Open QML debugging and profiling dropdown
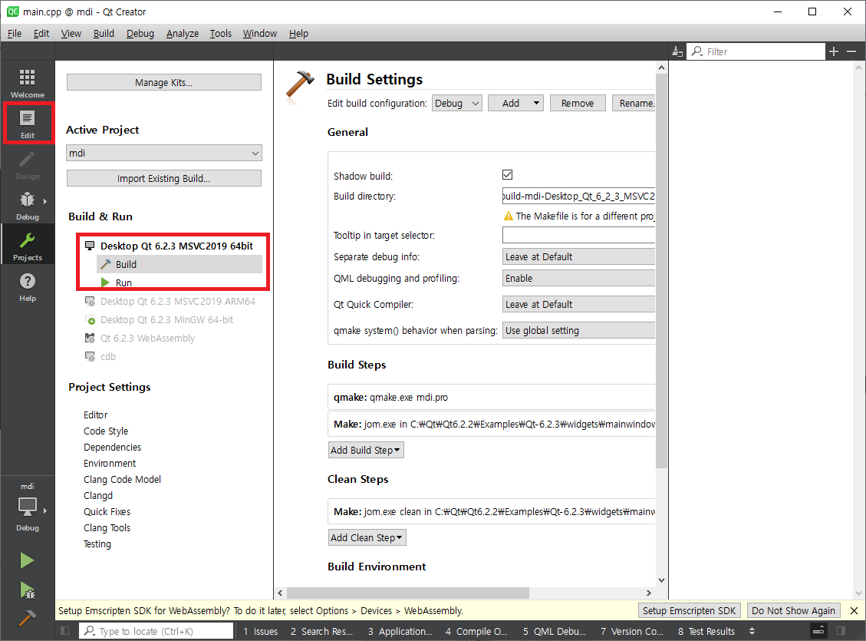 click(x=578, y=278)
